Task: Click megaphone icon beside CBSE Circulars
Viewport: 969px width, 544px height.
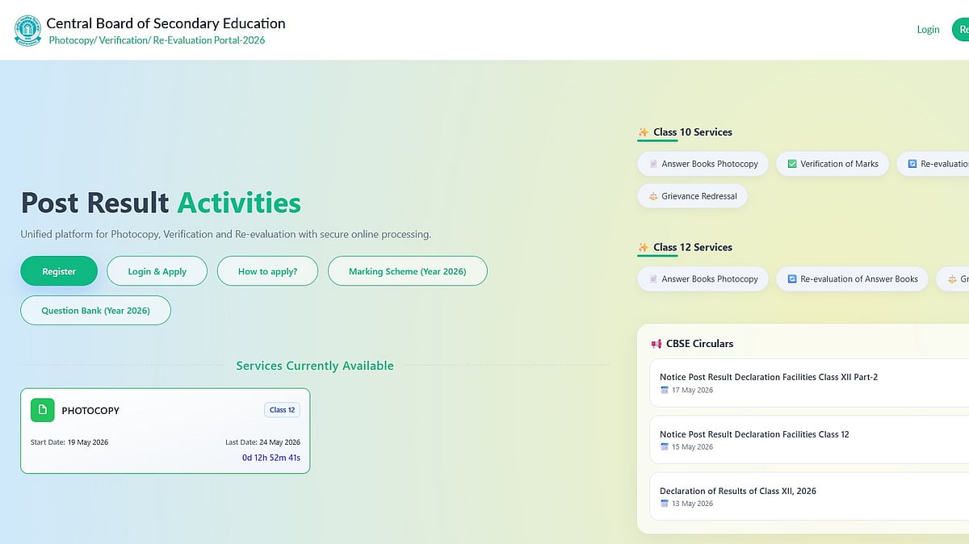Action: click(656, 344)
